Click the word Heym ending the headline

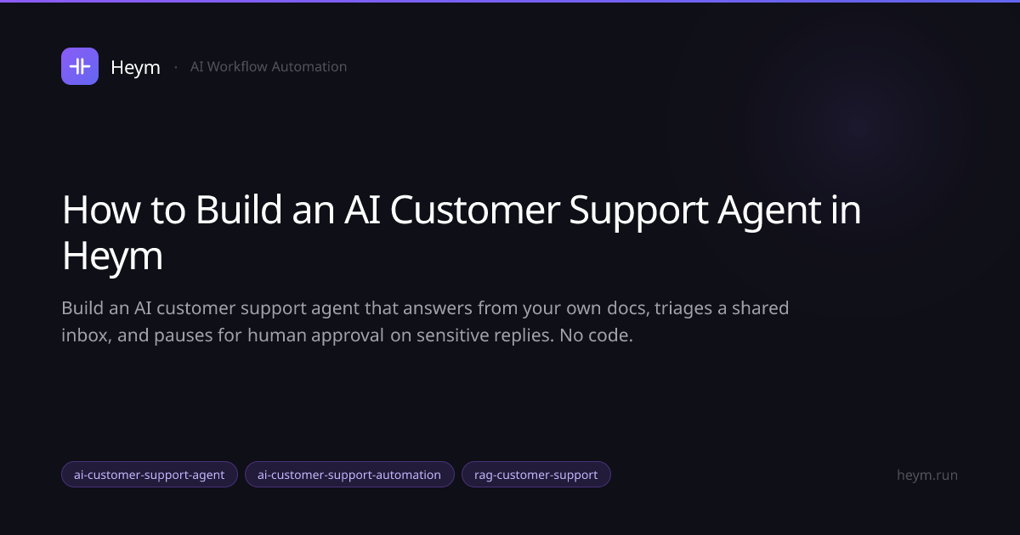click(x=112, y=256)
